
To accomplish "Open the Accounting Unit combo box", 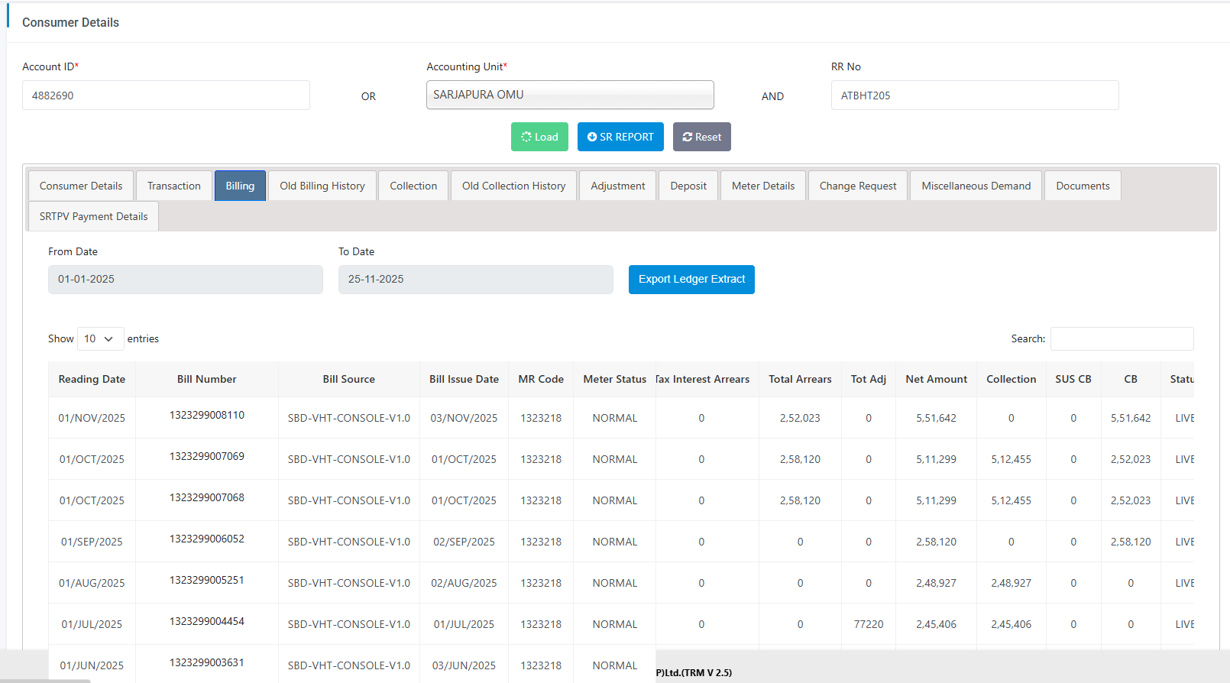I will click(570, 95).
